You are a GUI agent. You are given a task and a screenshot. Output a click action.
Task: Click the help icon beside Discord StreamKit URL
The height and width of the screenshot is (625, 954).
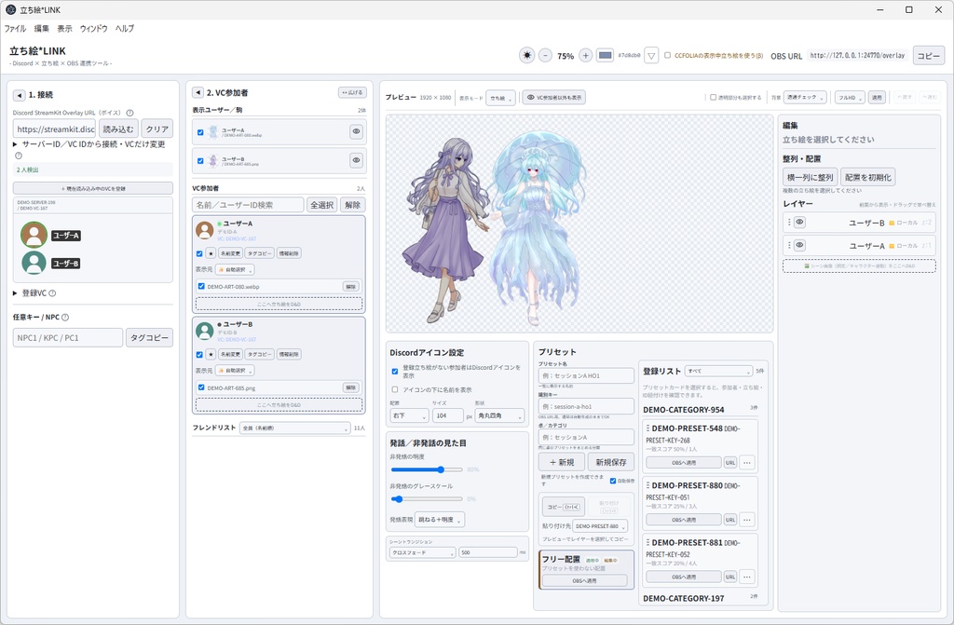(x=129, y=113)
